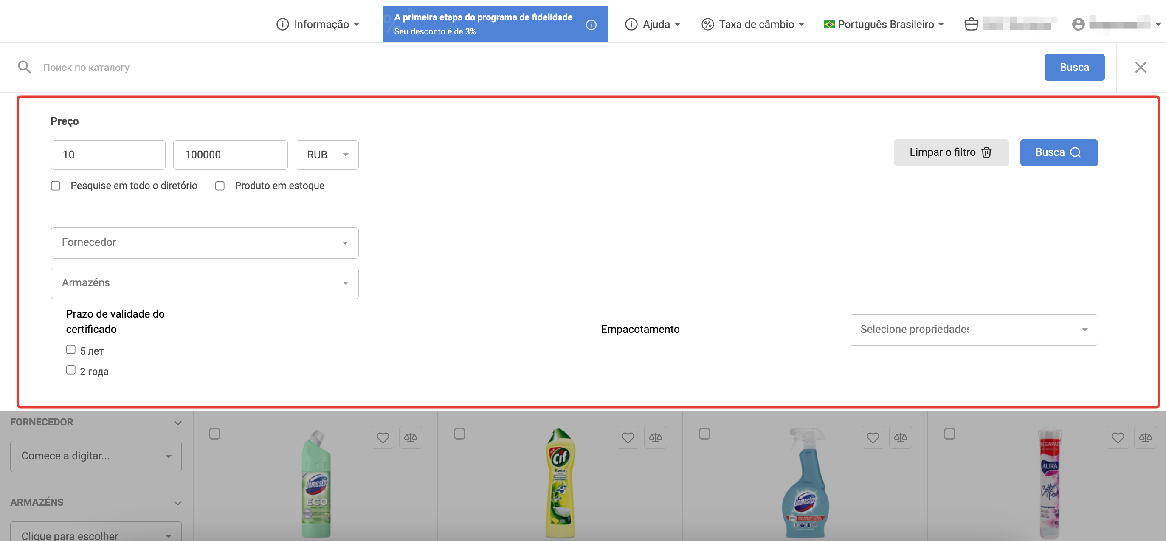Click the catalog search magnifier icon
Screen dimensions: 1166x541
(25, 68)
